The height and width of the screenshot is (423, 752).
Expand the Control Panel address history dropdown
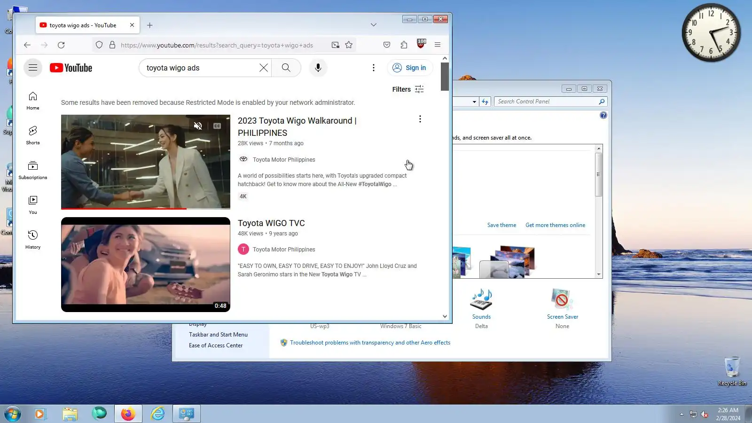click(474, 102)
